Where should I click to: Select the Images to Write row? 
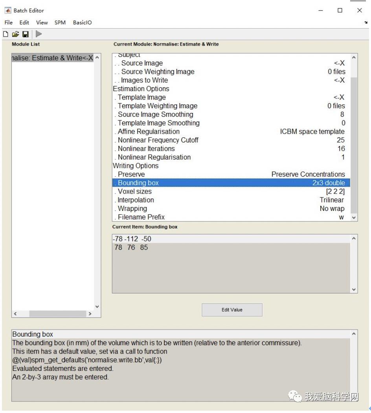pyautogui.click(x=231, y=80)
